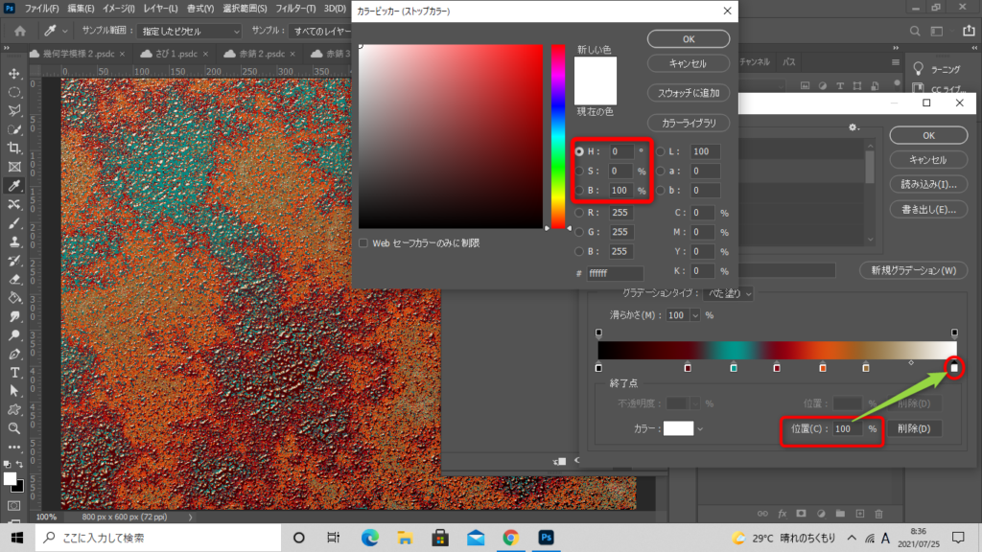Screen dimensions: 982x552
Task: Select the Brush tool
Action: pos(13,223)
